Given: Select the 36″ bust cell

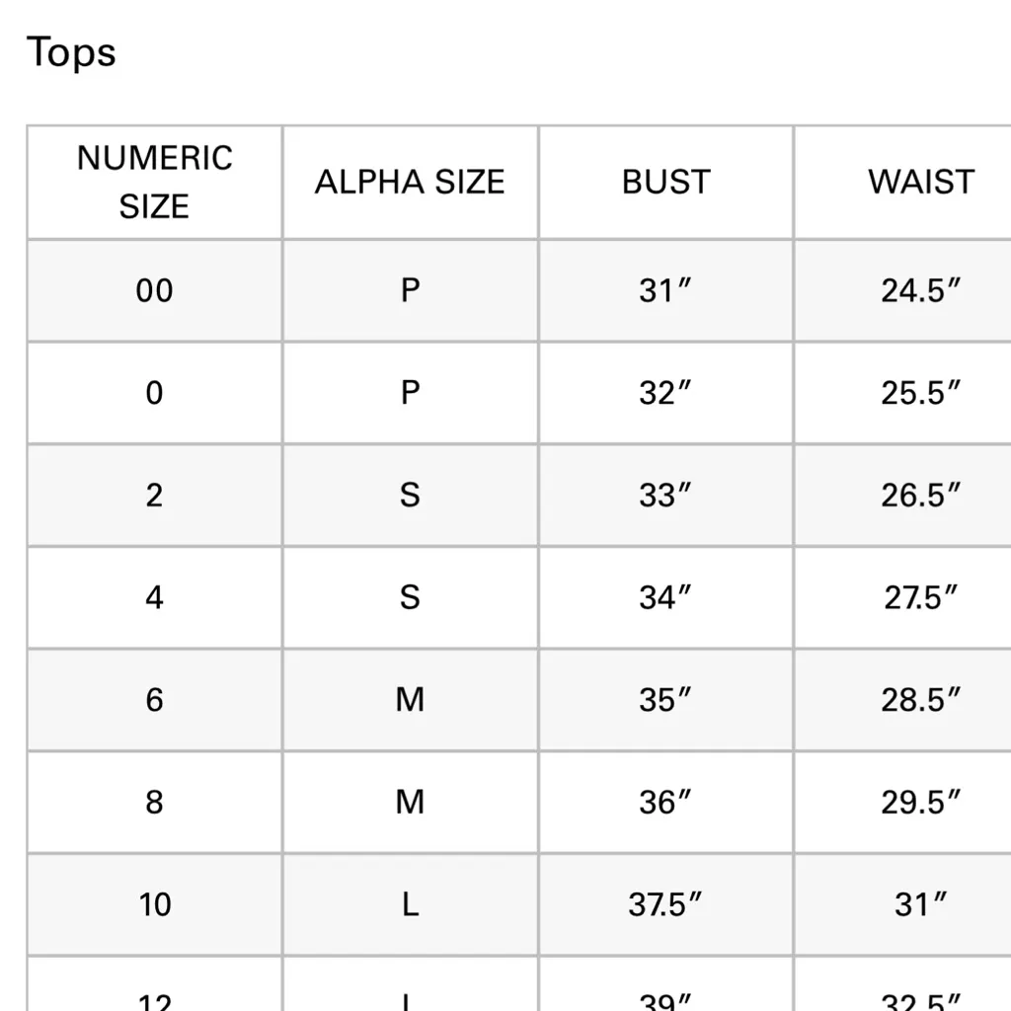Looking at the screenshot, I should point(665,802).
